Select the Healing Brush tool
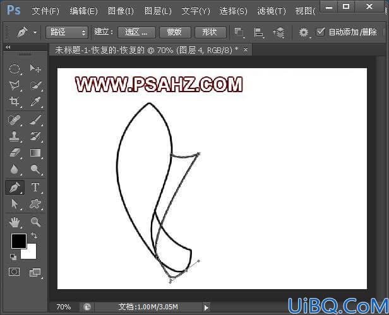Viewport: 389px width, 315px height. 15,120
